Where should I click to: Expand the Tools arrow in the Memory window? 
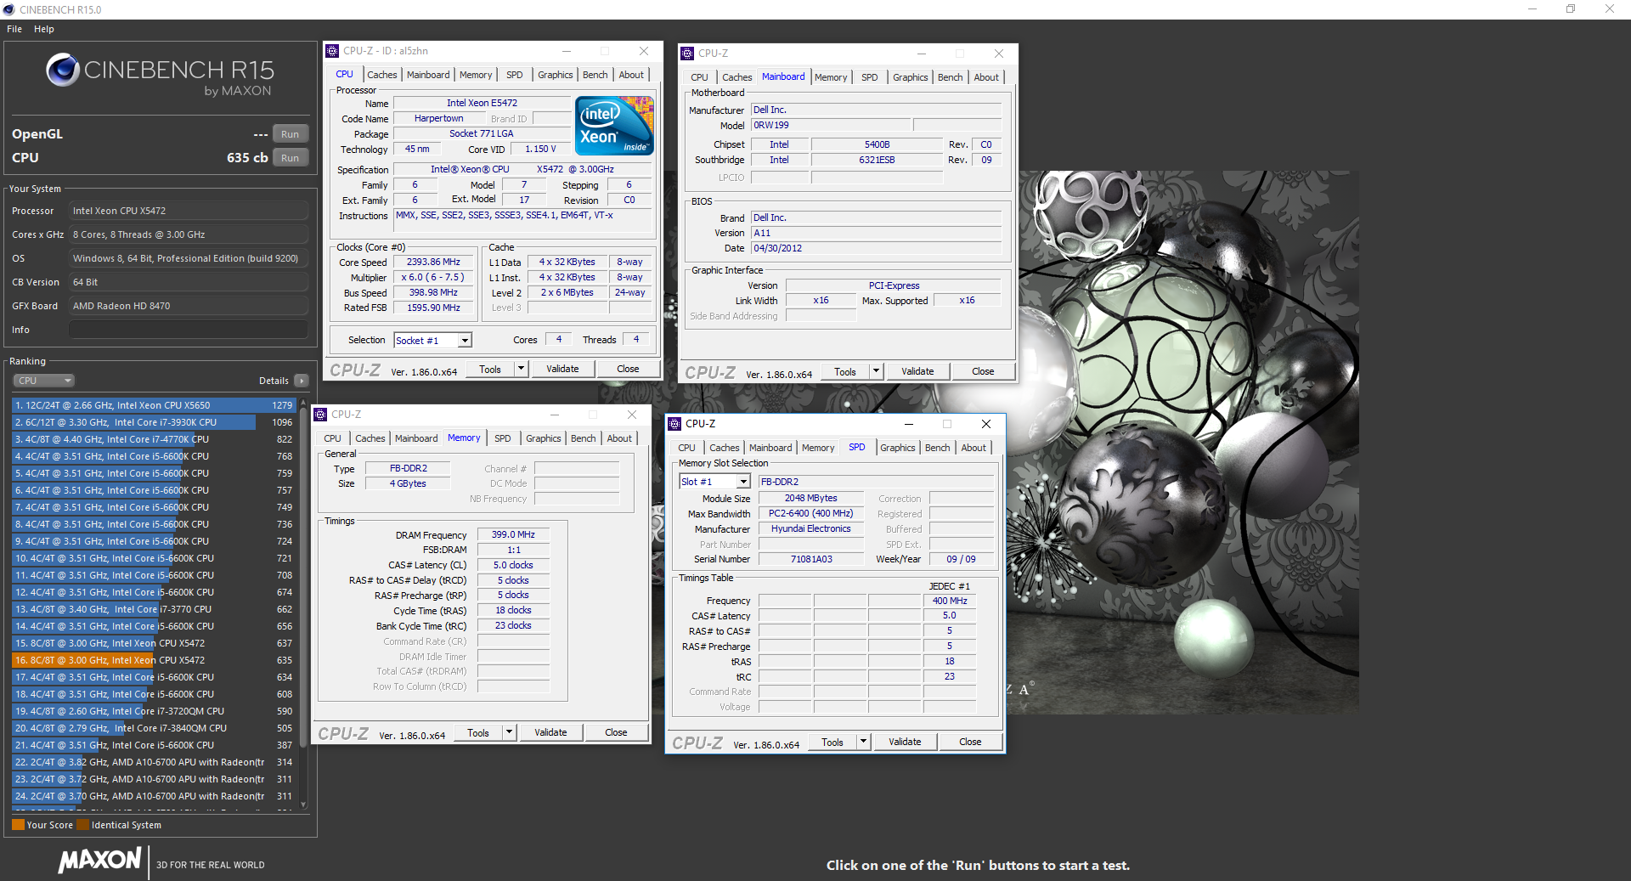tap(509, 732)
